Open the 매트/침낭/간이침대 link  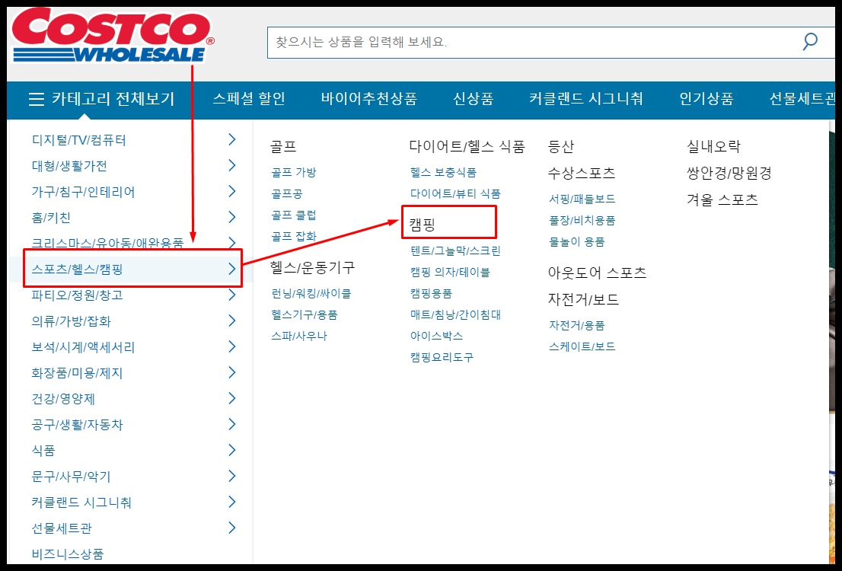point(455,314)
